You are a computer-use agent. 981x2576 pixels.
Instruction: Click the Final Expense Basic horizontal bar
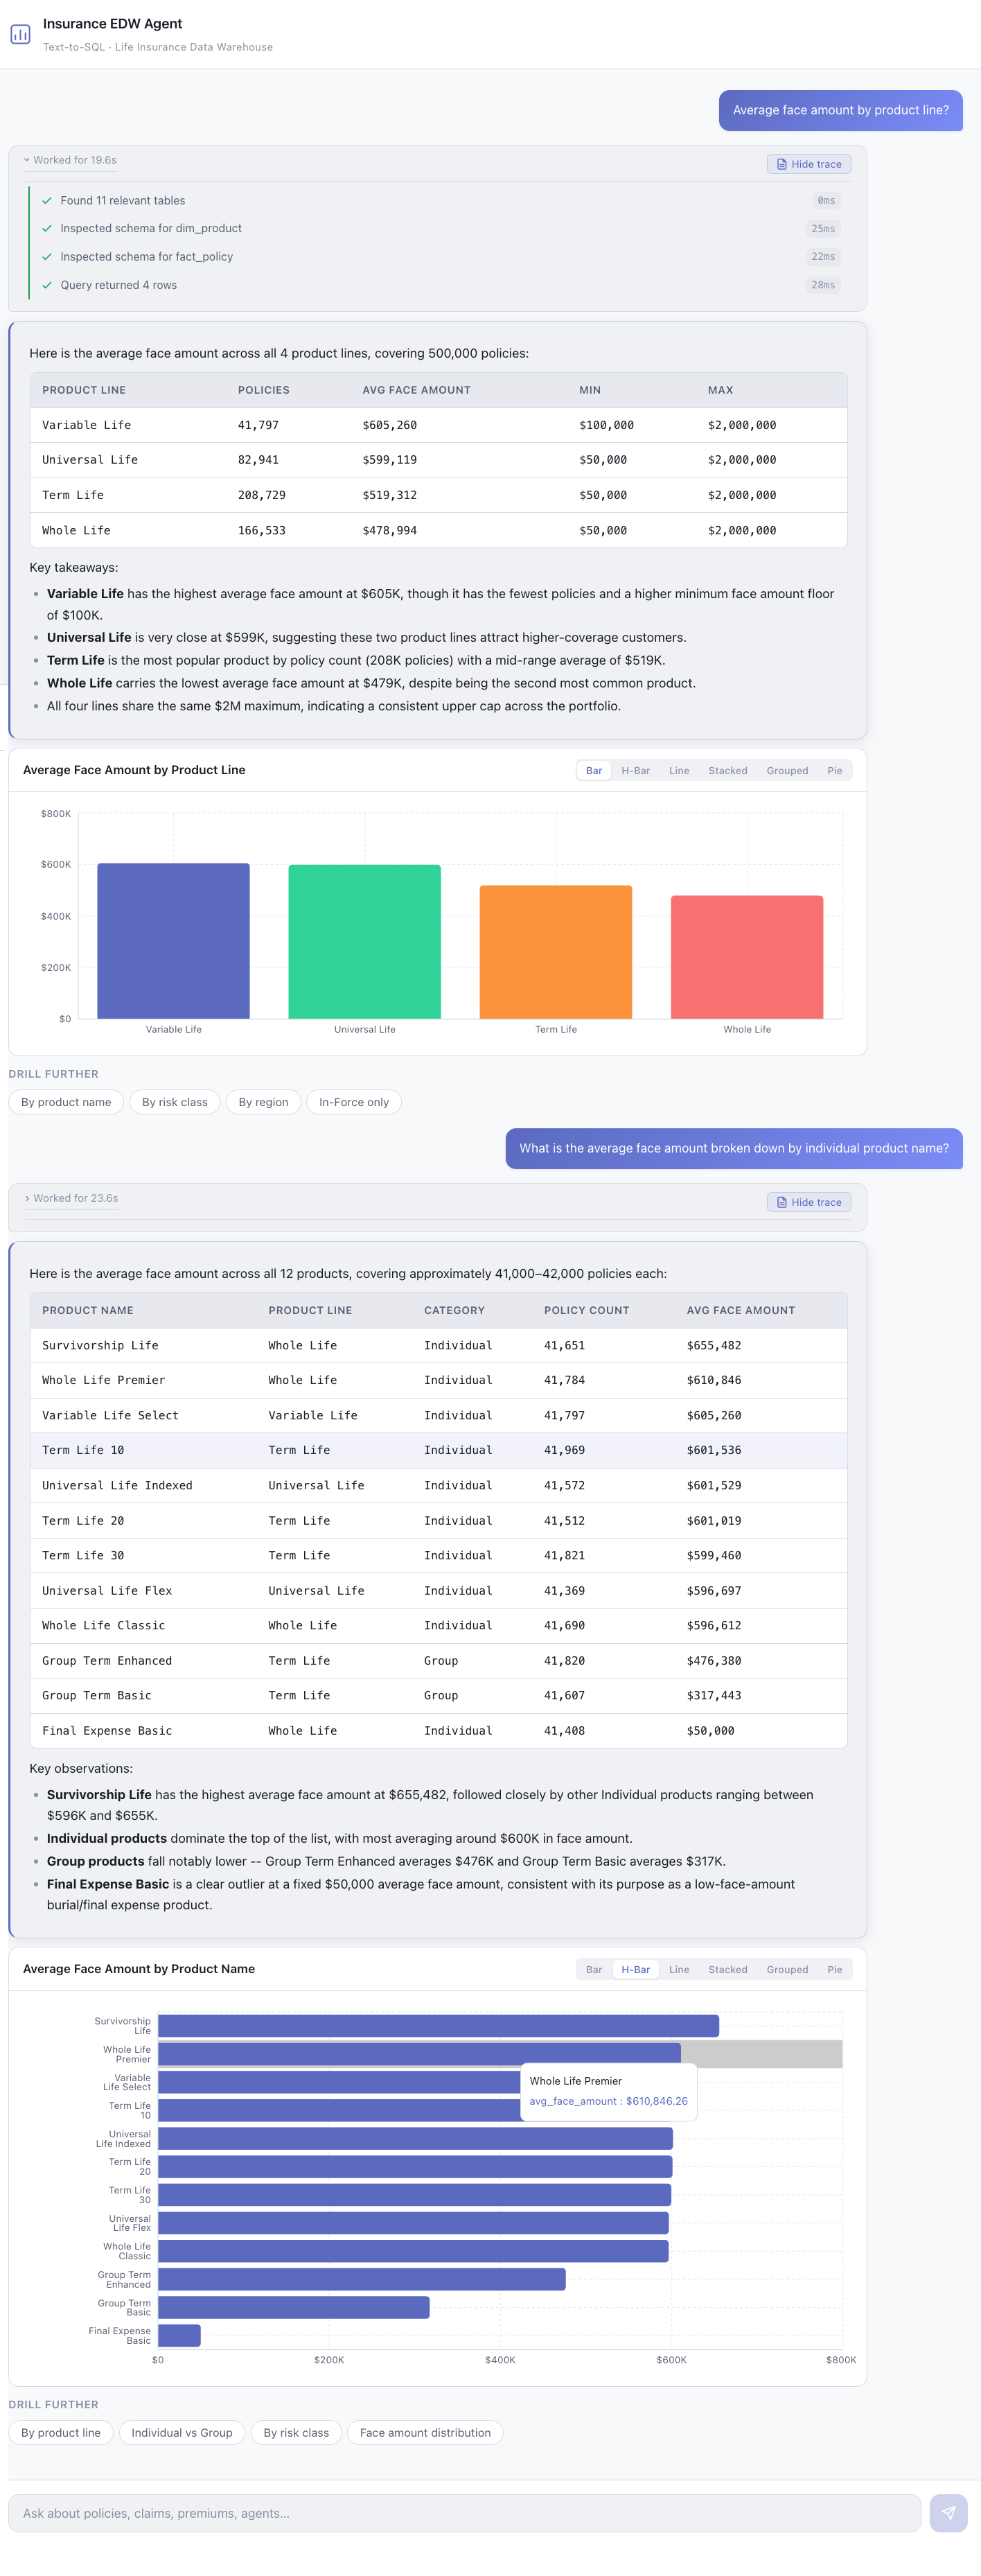pyautogui.click(x=179, y=2335)
